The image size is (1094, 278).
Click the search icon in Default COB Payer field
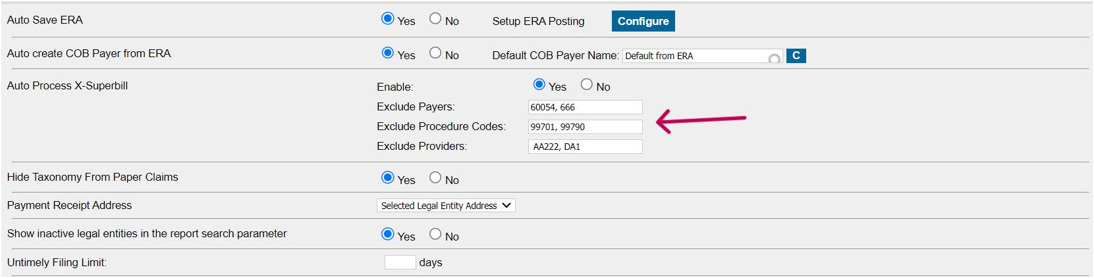click(775, 58)
